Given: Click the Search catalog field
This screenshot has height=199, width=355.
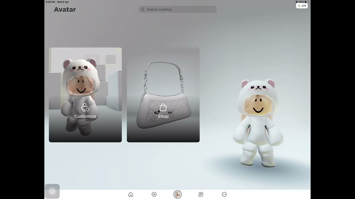Looking at the screenshot, I should click(177, 9).
